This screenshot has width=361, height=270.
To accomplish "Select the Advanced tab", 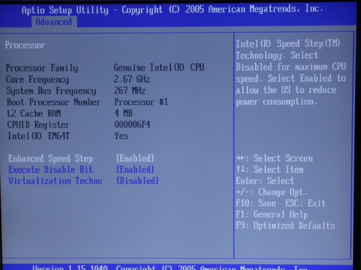I will [54, 22].
